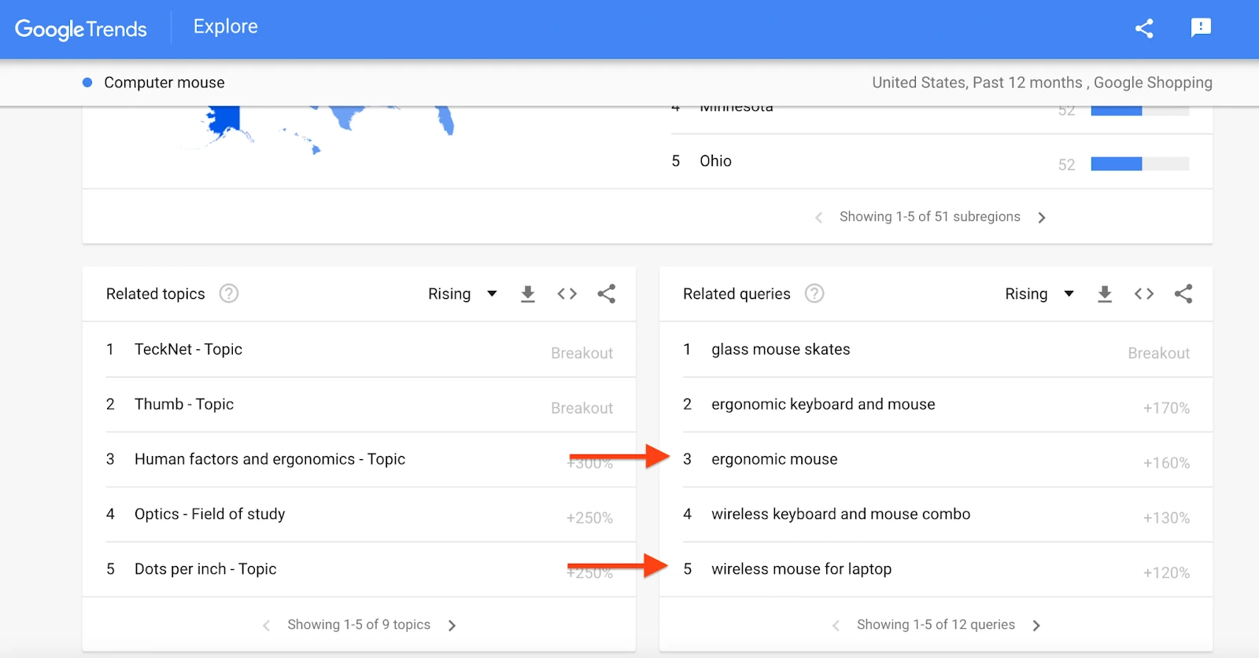1259x658 pixels.
Task: Go to next page of subregions
Action: tap(1042, 218)
